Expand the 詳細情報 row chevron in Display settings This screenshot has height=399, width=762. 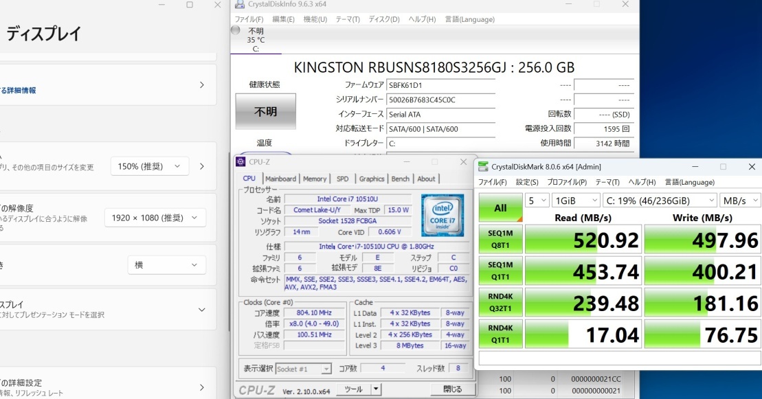(x=202, y=85)
